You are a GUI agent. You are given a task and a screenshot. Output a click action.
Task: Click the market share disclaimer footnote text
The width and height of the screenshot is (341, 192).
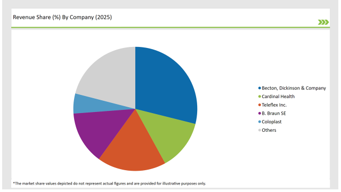pyautogui.click(x=109, y=183)
